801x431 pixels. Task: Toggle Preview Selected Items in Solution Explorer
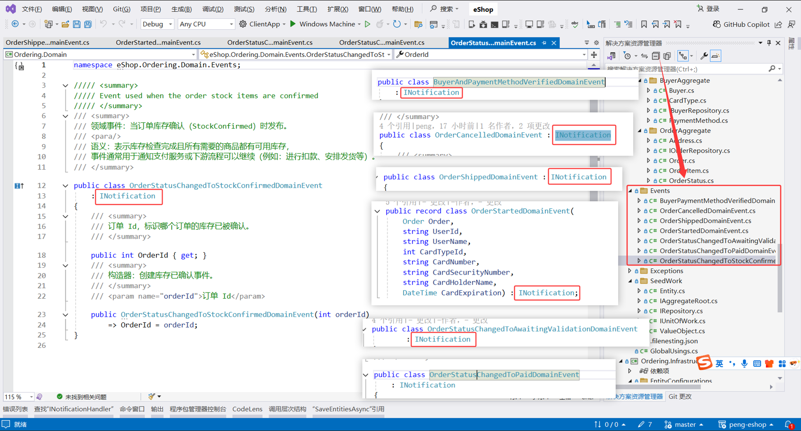715,56
